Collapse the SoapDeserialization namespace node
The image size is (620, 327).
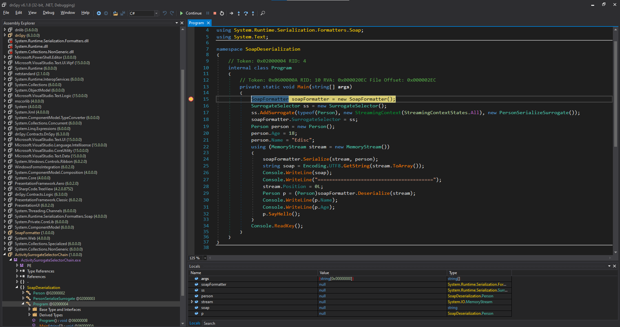(17, 287)
